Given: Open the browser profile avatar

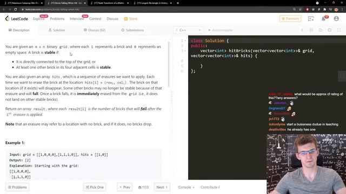Looking at the screenshot, I should 336,9.
